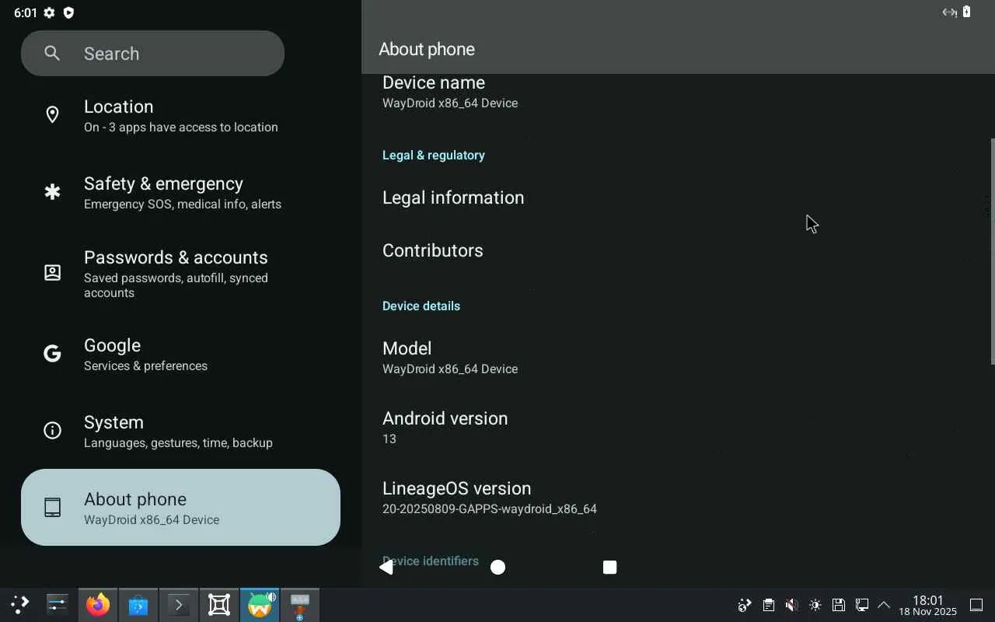Tap the Android back navigation button
The height and width of the screenshot is (622, 995).
click(x=386, y=568)
